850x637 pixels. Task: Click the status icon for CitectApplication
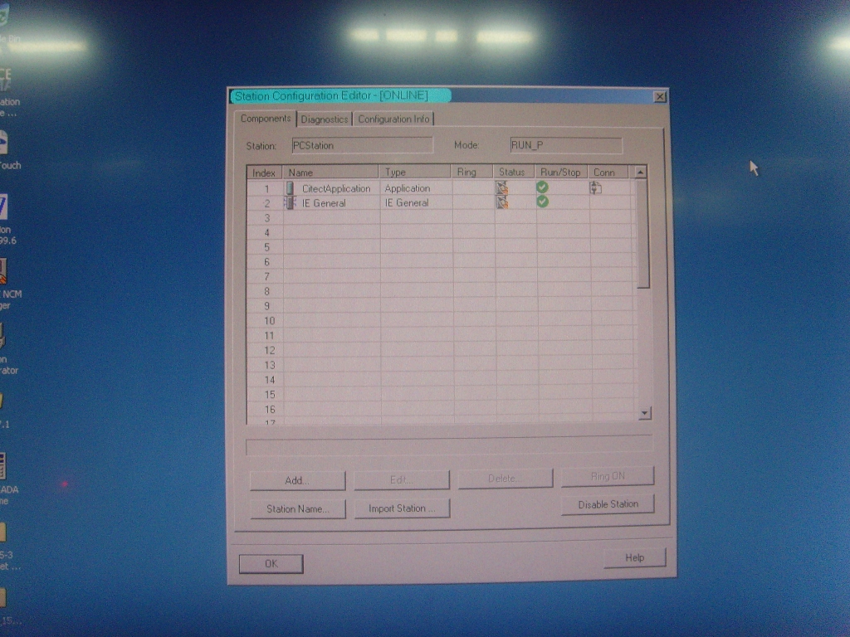(502, 188)
